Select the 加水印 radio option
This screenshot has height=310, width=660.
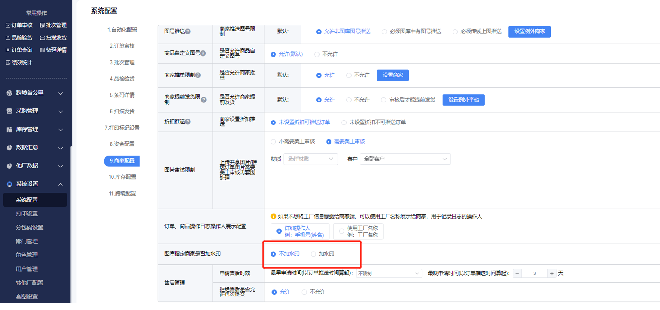click(313, 254)
